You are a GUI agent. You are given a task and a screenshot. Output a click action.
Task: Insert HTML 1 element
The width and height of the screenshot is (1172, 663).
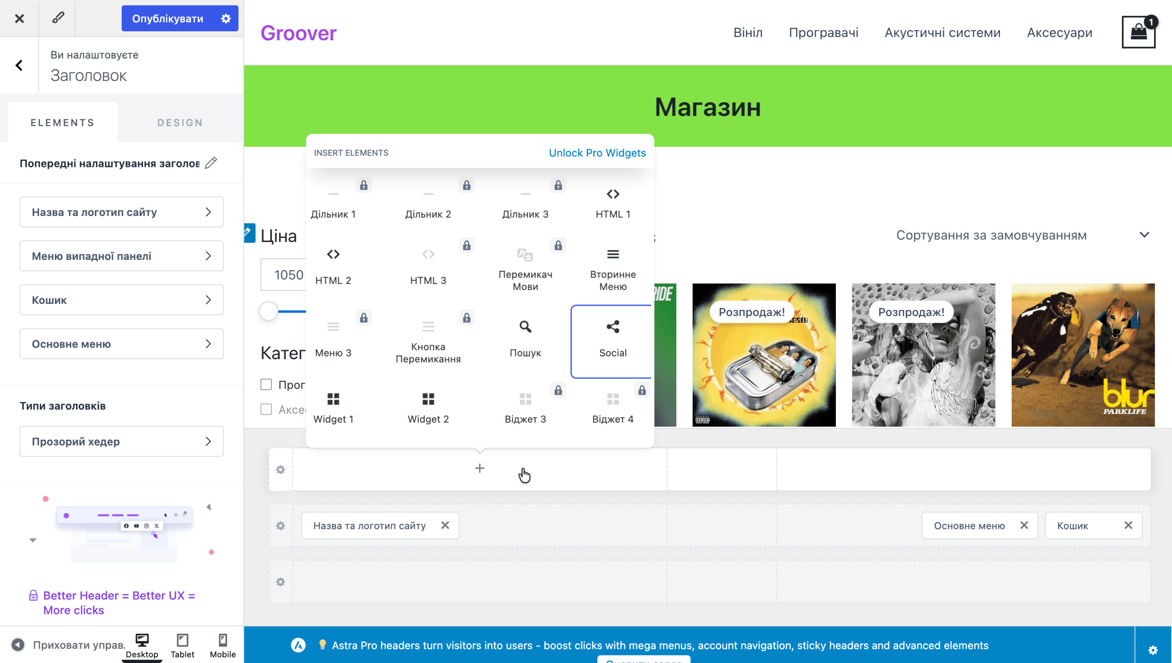(x=613, y=203)
